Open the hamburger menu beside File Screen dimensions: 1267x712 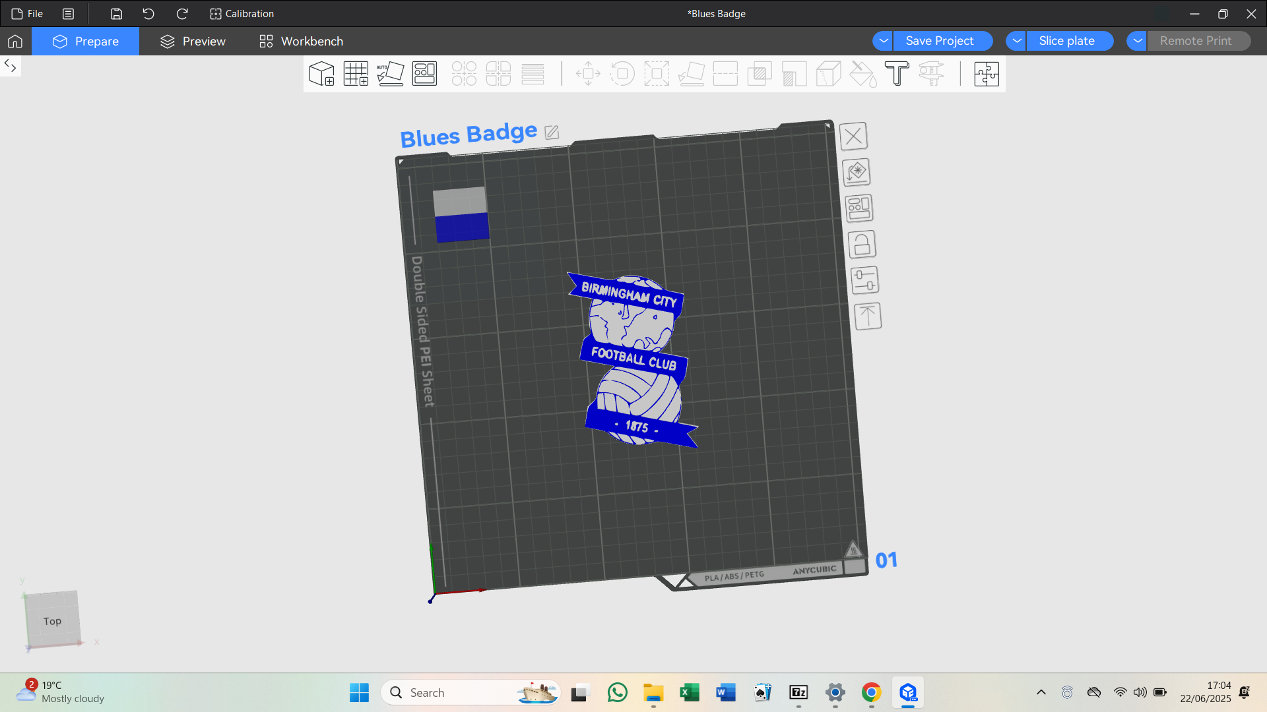[68, 14]
